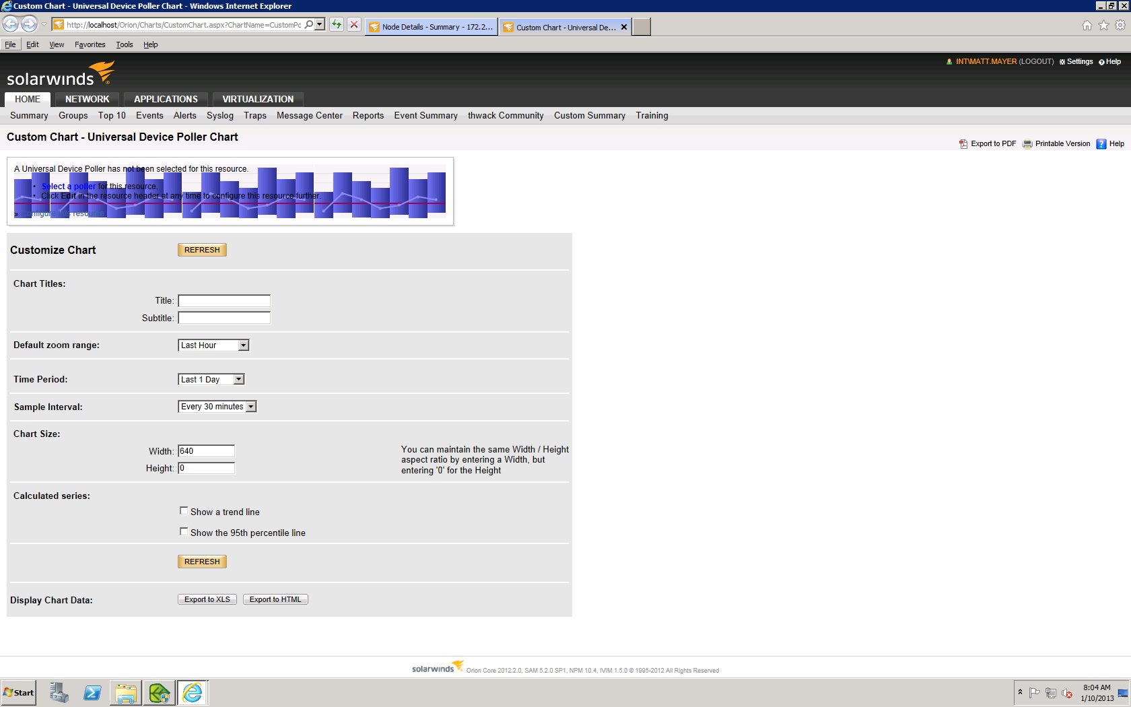This screenshot has width=1131, height=707.
Task: Launch PowerShell from the taskbar
Action: tap(92, 692)
